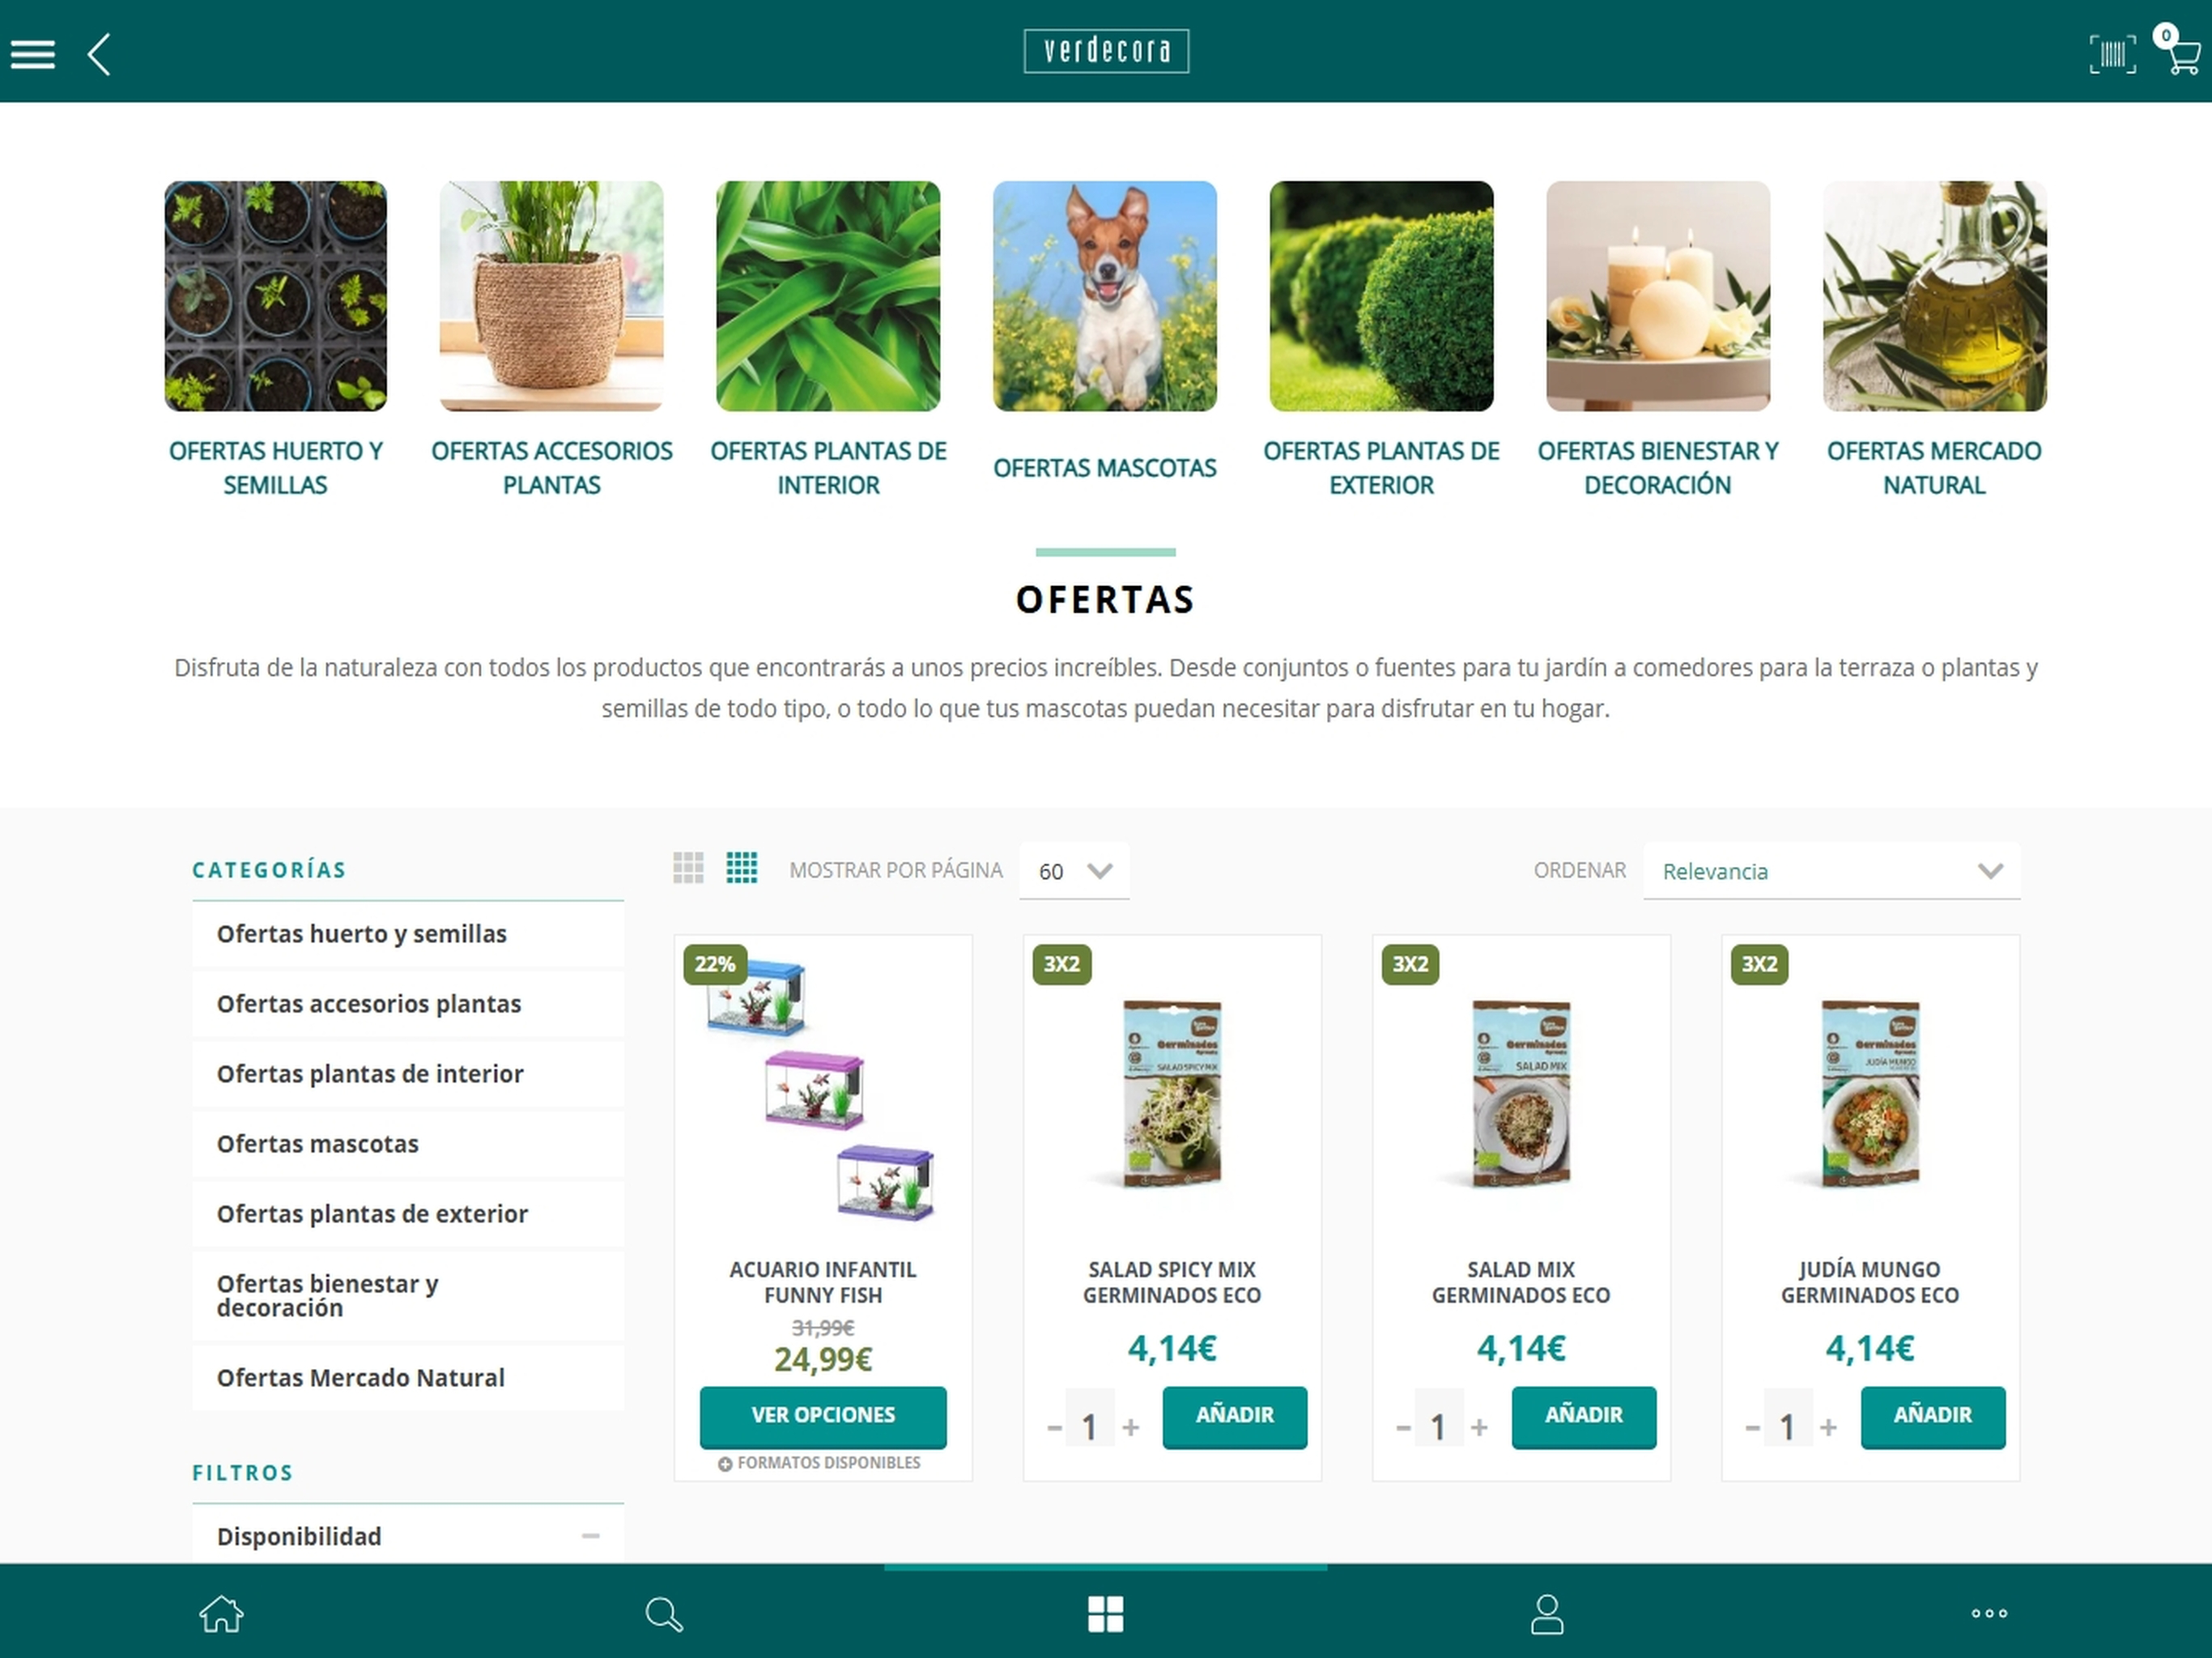Viewport: 2212px width, 1658px height.
Task: Select Ofertas Mercado Natural sidebar category
Action: [408, 1378]
